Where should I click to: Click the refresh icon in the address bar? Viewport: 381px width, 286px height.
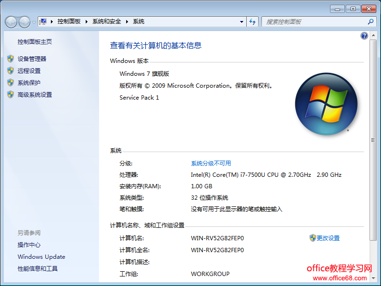pos(252,21)
